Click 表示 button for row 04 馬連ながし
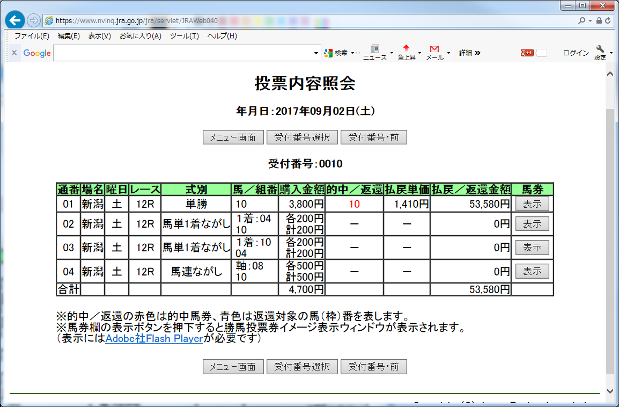 pos(532,272)
